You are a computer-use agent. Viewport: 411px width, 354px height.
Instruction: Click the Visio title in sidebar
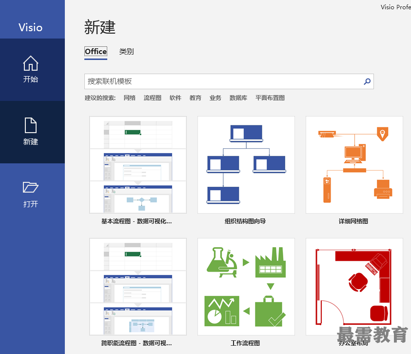(x=30, y=27)
